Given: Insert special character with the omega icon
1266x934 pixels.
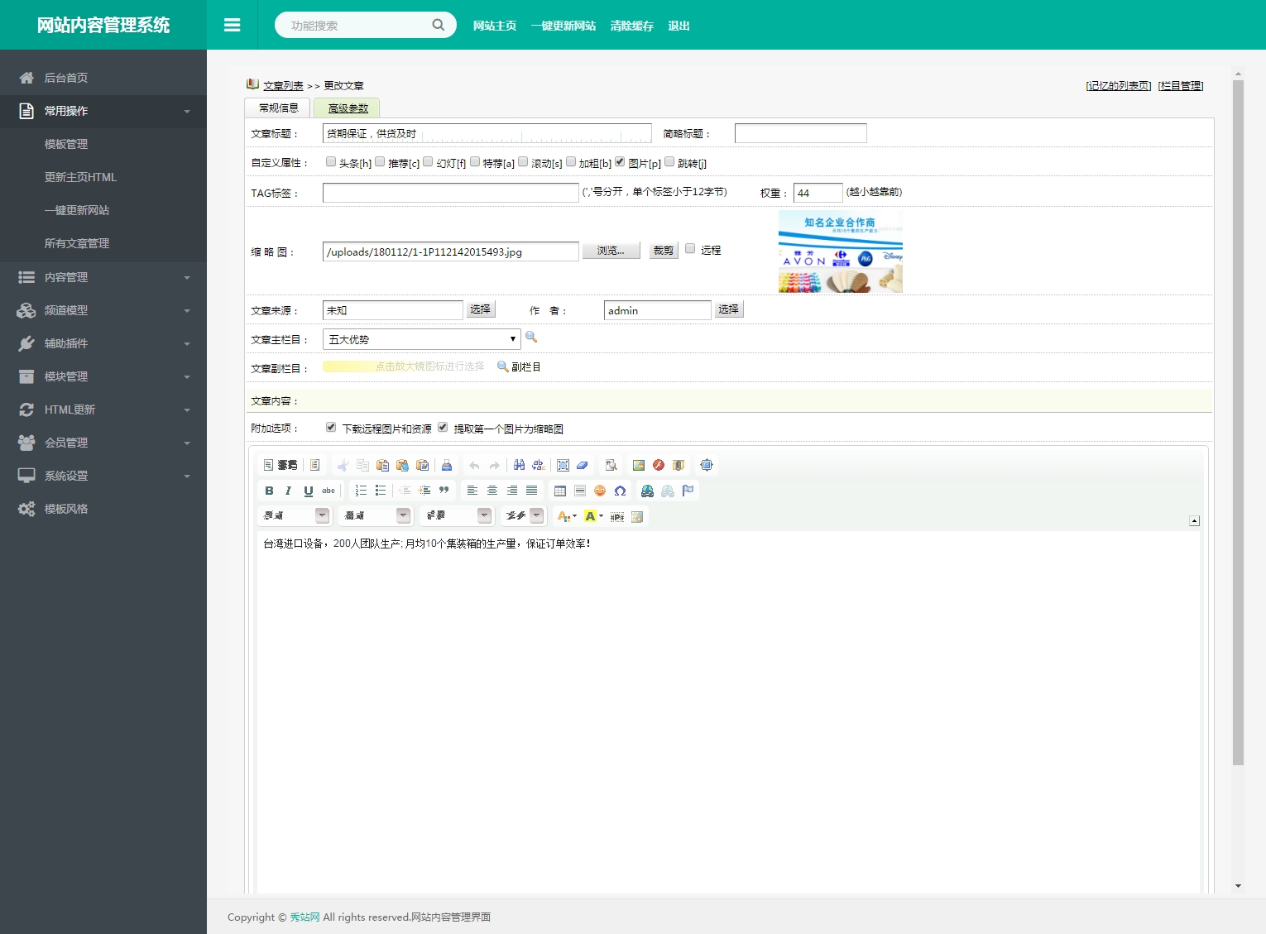Looking at the screenshot, I should pyautogui.click(x=620, y=491).
